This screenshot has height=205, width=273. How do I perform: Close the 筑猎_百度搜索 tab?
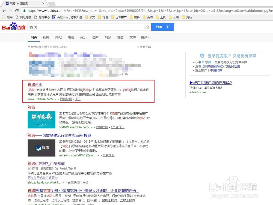click(x=43, y=3)
